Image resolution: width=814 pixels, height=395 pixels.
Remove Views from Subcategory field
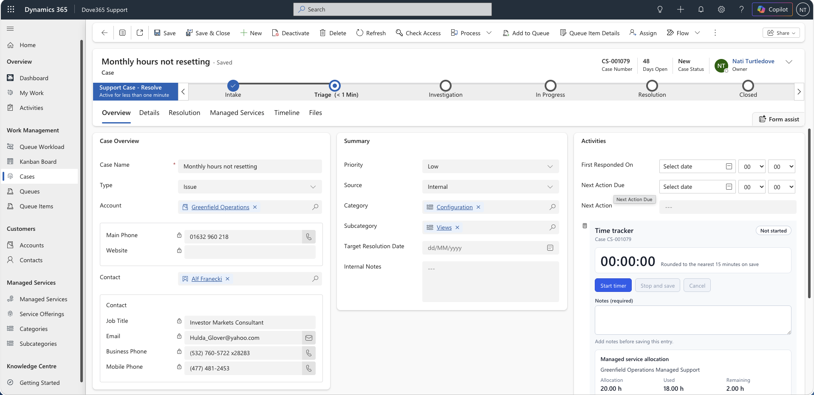(457, 227)
